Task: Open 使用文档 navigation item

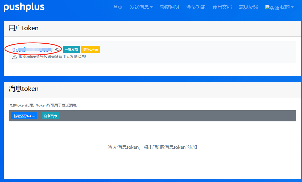Action: point(222,7)
